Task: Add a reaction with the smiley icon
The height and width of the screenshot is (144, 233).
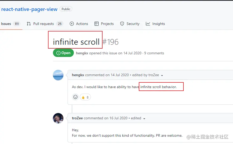Action: [x=75, y=97]
